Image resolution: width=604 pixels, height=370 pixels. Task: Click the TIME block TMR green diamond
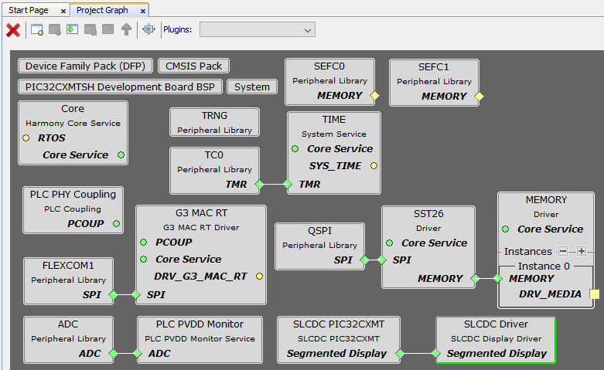click(x=288, y=185)
